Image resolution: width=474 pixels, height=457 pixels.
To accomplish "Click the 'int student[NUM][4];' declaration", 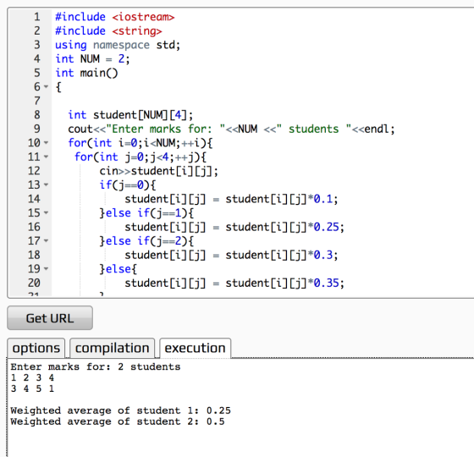I will [130, 115].
